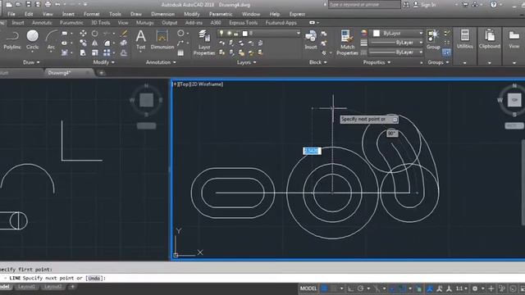Open the Dimension menu
Screen dimensions: 525x295
162,14
